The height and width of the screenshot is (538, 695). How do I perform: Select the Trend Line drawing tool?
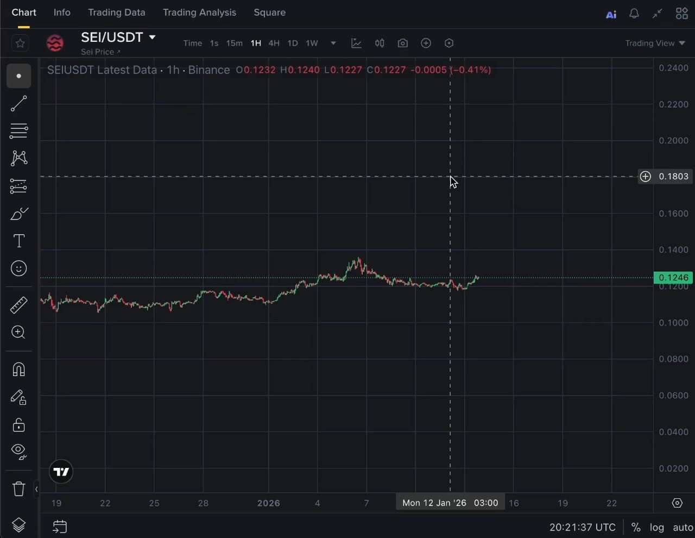coord(18,103)
